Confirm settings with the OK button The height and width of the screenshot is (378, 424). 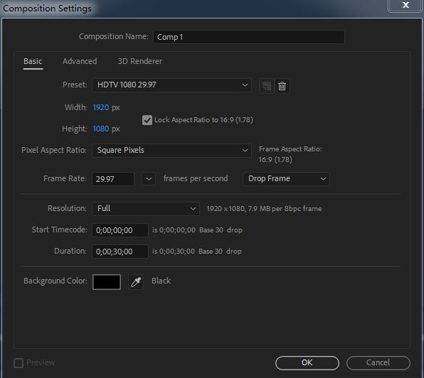coord(307,363)
